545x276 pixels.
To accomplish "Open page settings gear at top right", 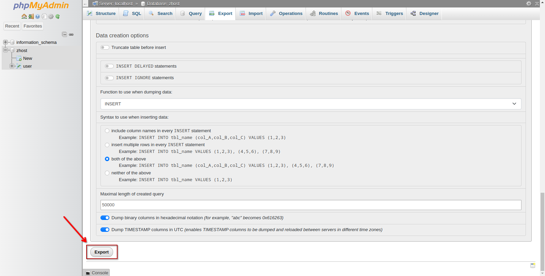I will click(x=529, y=3).
